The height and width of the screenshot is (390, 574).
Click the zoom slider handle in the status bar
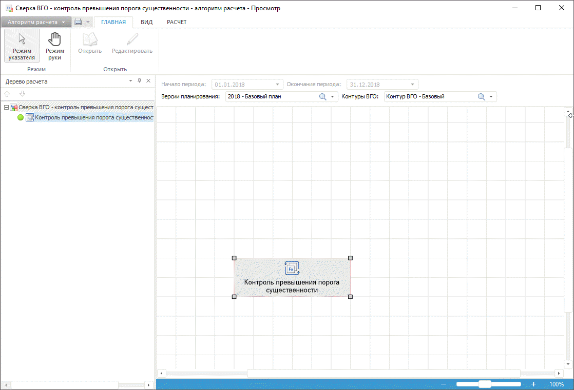coord(484,384)
